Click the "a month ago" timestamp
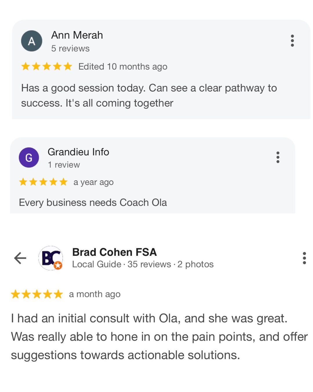313x392 pixels. pos(95,294)
